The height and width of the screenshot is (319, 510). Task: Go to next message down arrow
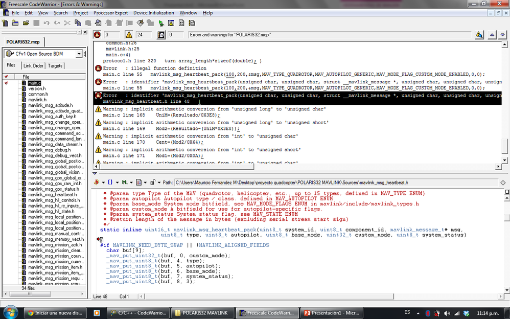pos(503,34)
